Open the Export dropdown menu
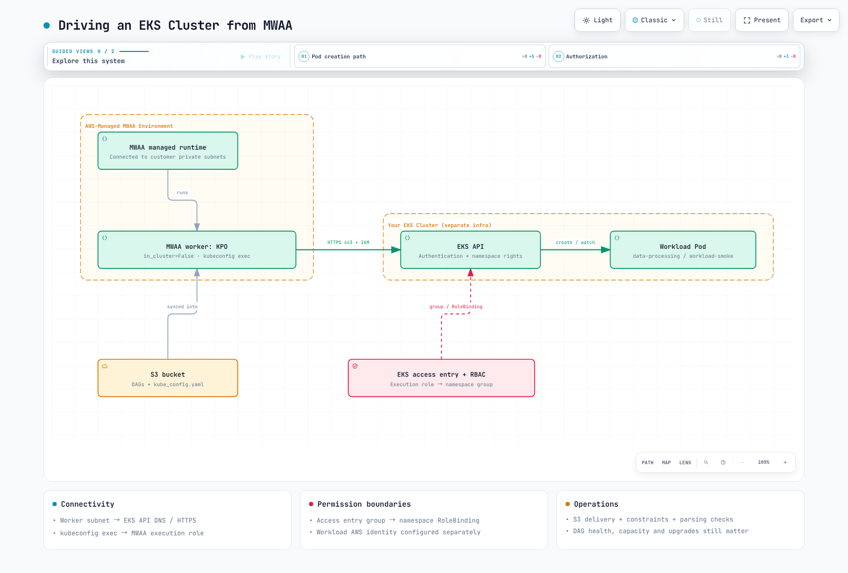 (x=816, y=20)
